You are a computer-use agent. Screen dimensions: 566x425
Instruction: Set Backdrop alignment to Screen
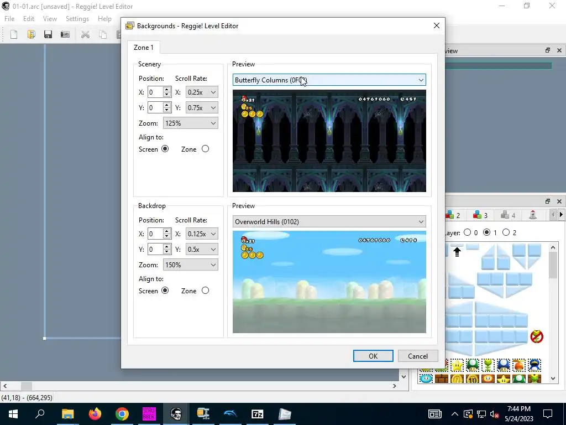coord(165,291)
